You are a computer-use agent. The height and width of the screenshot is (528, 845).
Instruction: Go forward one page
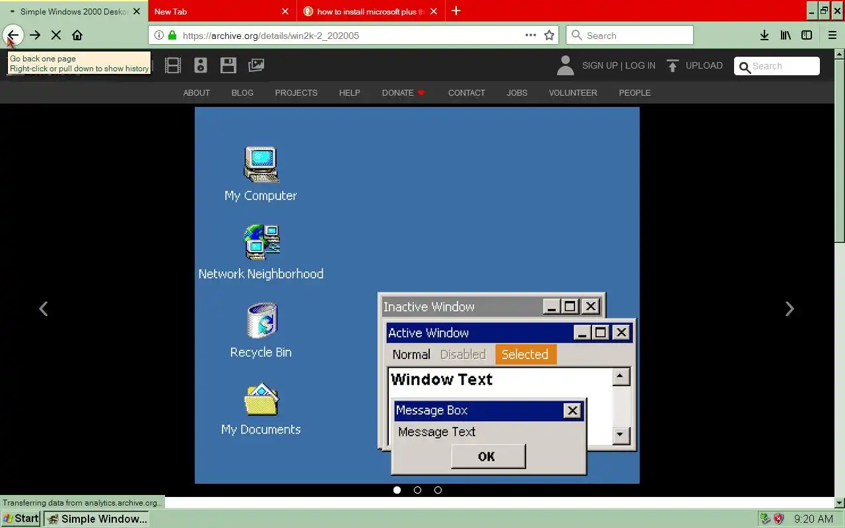(35, 35)
